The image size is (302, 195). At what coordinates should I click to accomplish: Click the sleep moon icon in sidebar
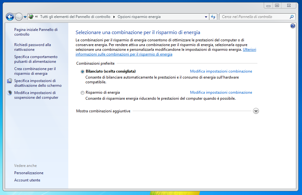coord(9,93)
